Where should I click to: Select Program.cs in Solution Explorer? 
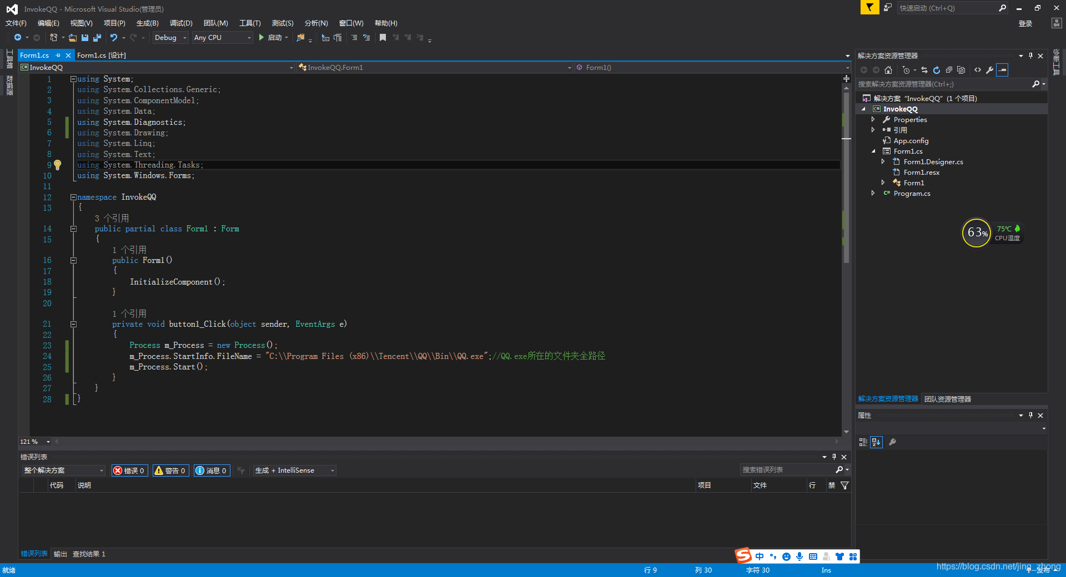912,194
